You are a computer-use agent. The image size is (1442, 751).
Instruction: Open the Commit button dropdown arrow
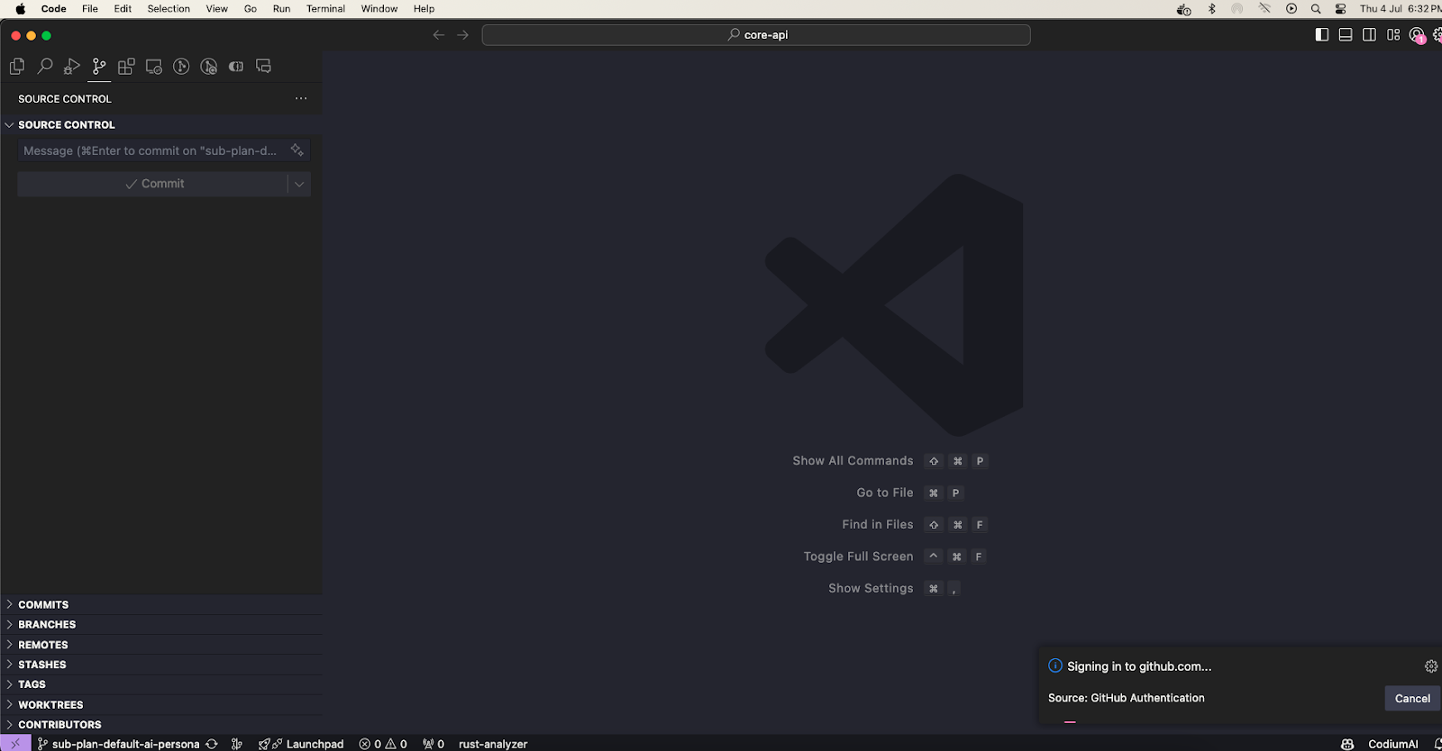299,184
